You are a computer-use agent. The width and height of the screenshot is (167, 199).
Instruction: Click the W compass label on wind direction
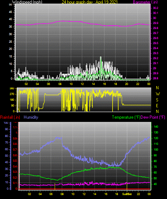[x=158, y=94]
